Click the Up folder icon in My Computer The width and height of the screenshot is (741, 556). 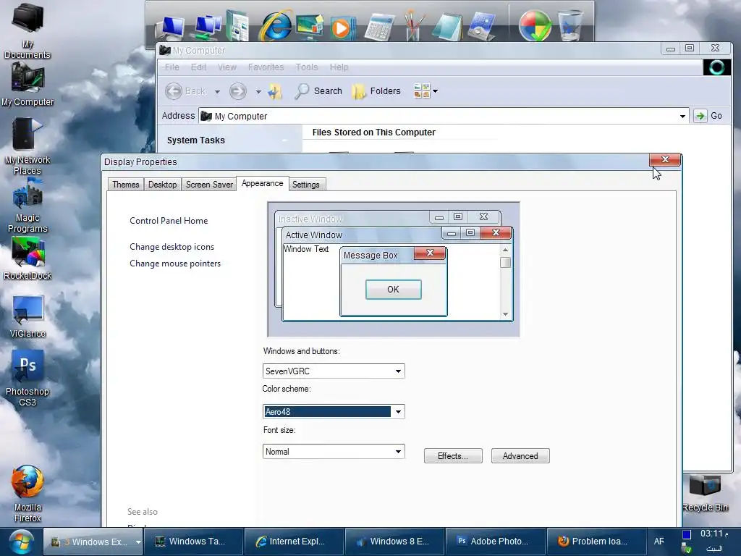click(x=274, y=91)
